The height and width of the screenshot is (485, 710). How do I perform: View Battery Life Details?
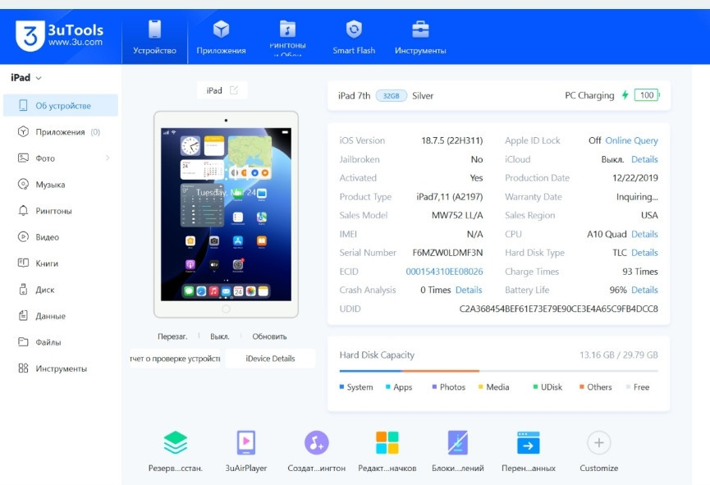[644, 289]
